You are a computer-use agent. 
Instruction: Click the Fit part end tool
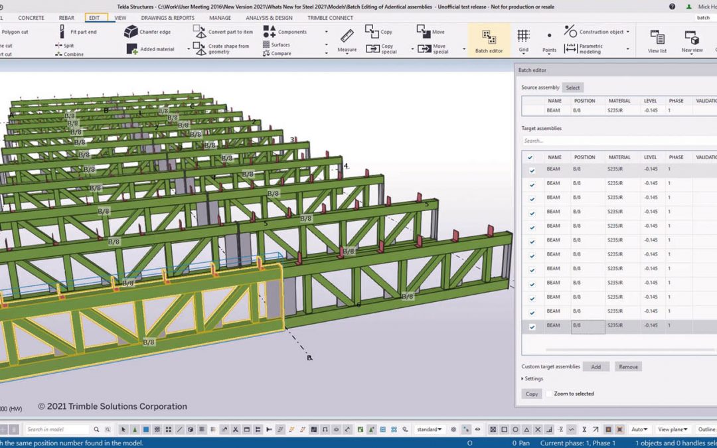point(78,32)
